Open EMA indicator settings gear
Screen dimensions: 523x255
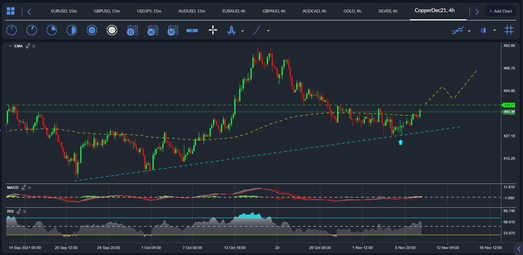click(x=28, y=46)
